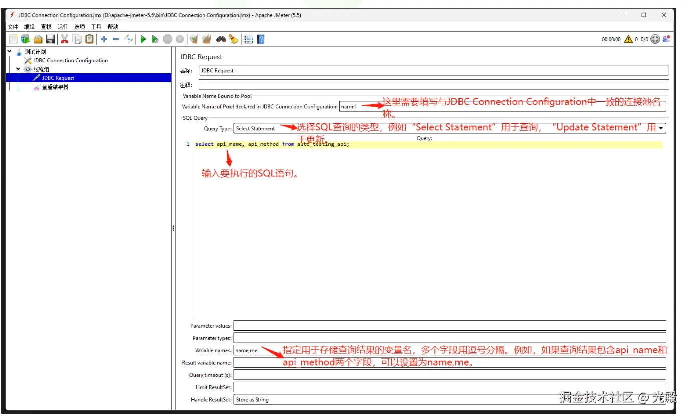The image size is (689, 416).
Task: Select the JDBC Request tree node
Action: tap(58, 78)
